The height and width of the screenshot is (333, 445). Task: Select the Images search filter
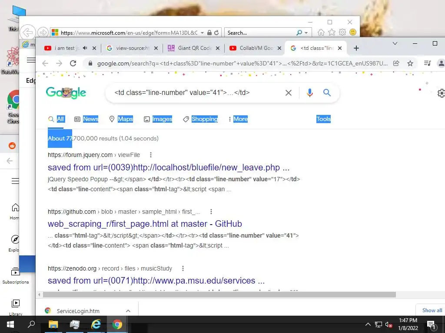pyautogui.click(x=158, y=119)
